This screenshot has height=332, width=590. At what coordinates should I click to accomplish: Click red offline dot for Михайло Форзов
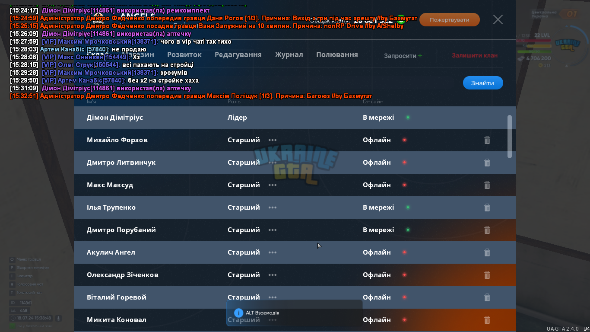(404, 140)
